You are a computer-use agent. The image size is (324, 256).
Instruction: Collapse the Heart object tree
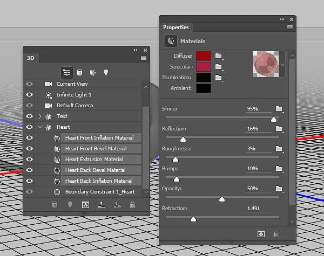pos(40,127)
